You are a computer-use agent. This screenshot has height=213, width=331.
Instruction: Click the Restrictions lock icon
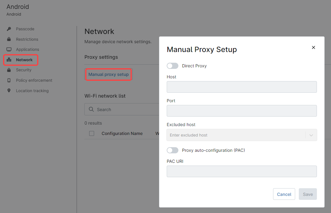pos(9,39)
